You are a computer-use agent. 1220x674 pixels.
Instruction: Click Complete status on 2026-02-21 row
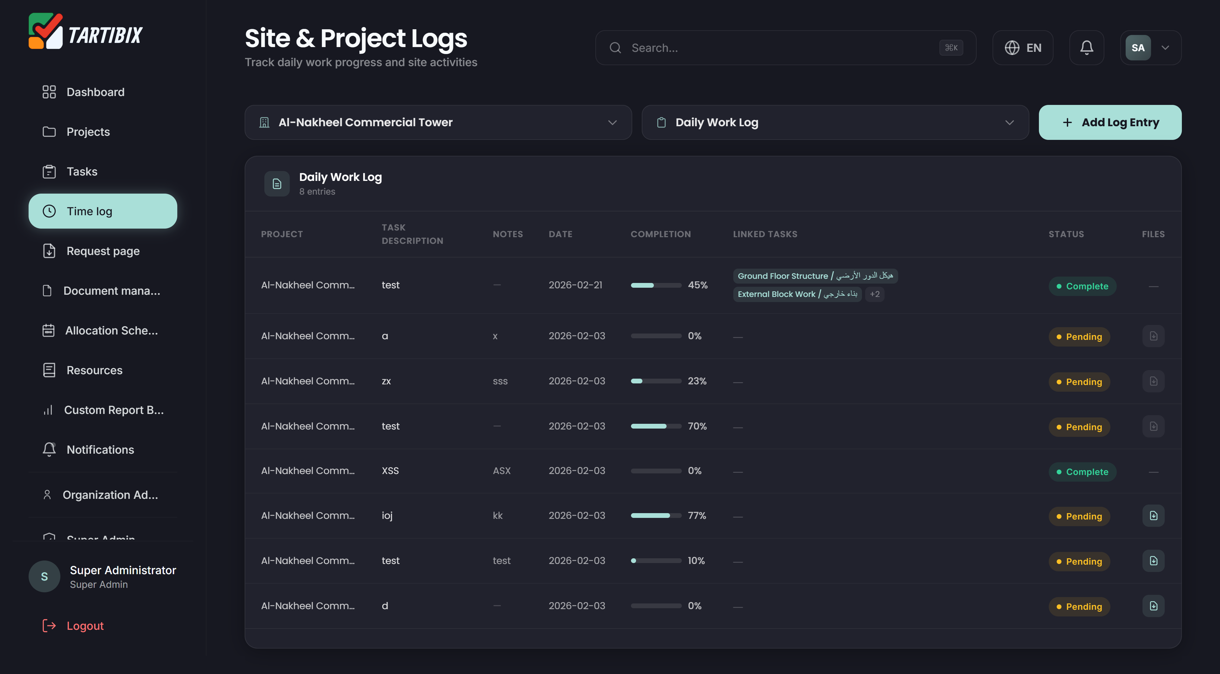coord(1082,286)
